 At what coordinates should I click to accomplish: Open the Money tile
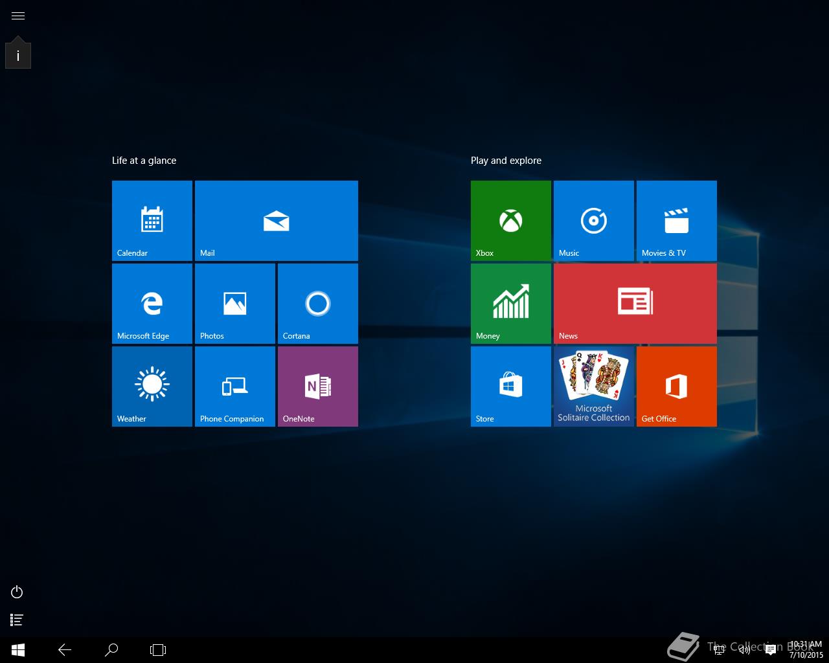511,304
